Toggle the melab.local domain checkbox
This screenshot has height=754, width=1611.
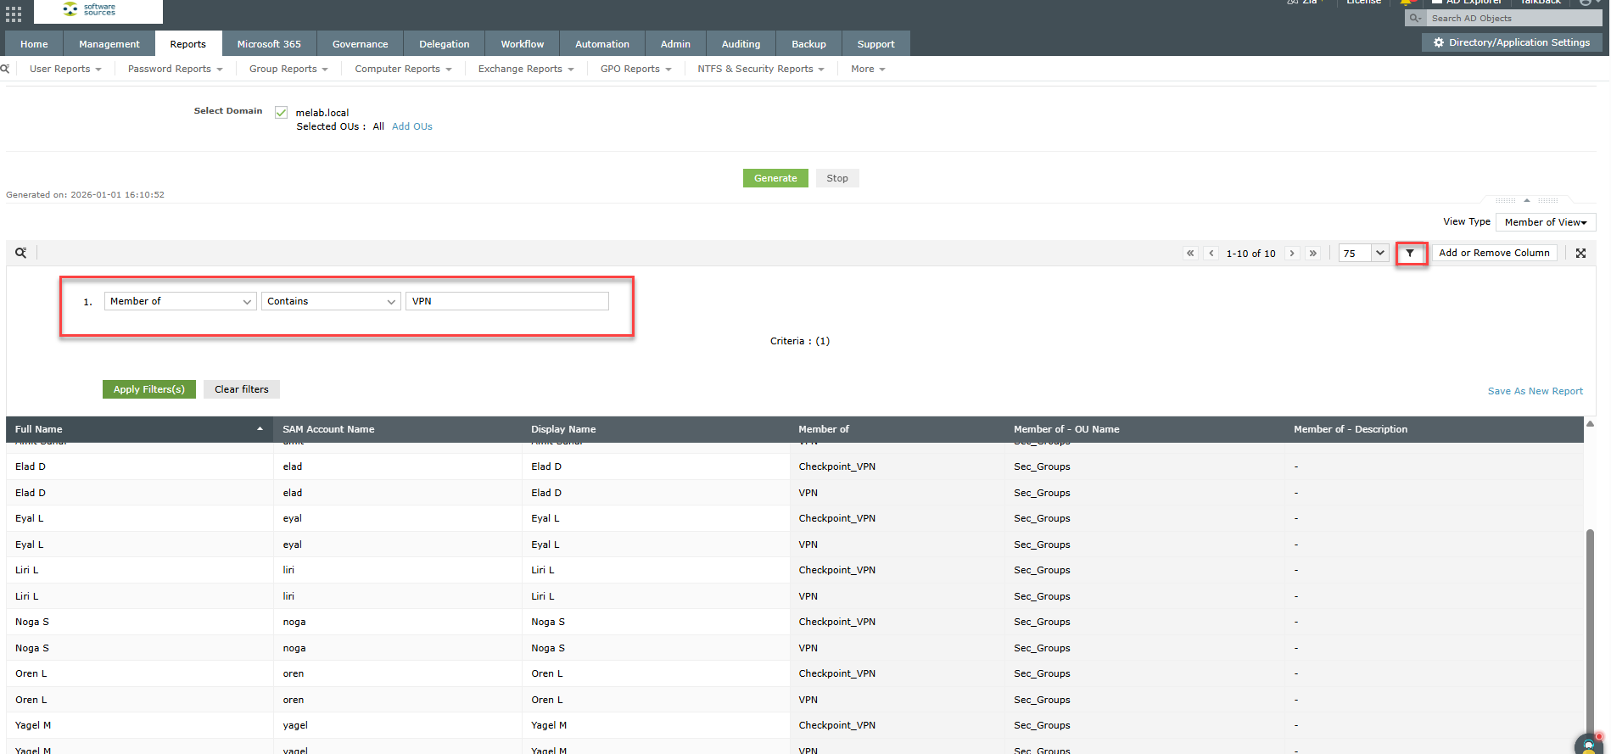pos(282,113)
